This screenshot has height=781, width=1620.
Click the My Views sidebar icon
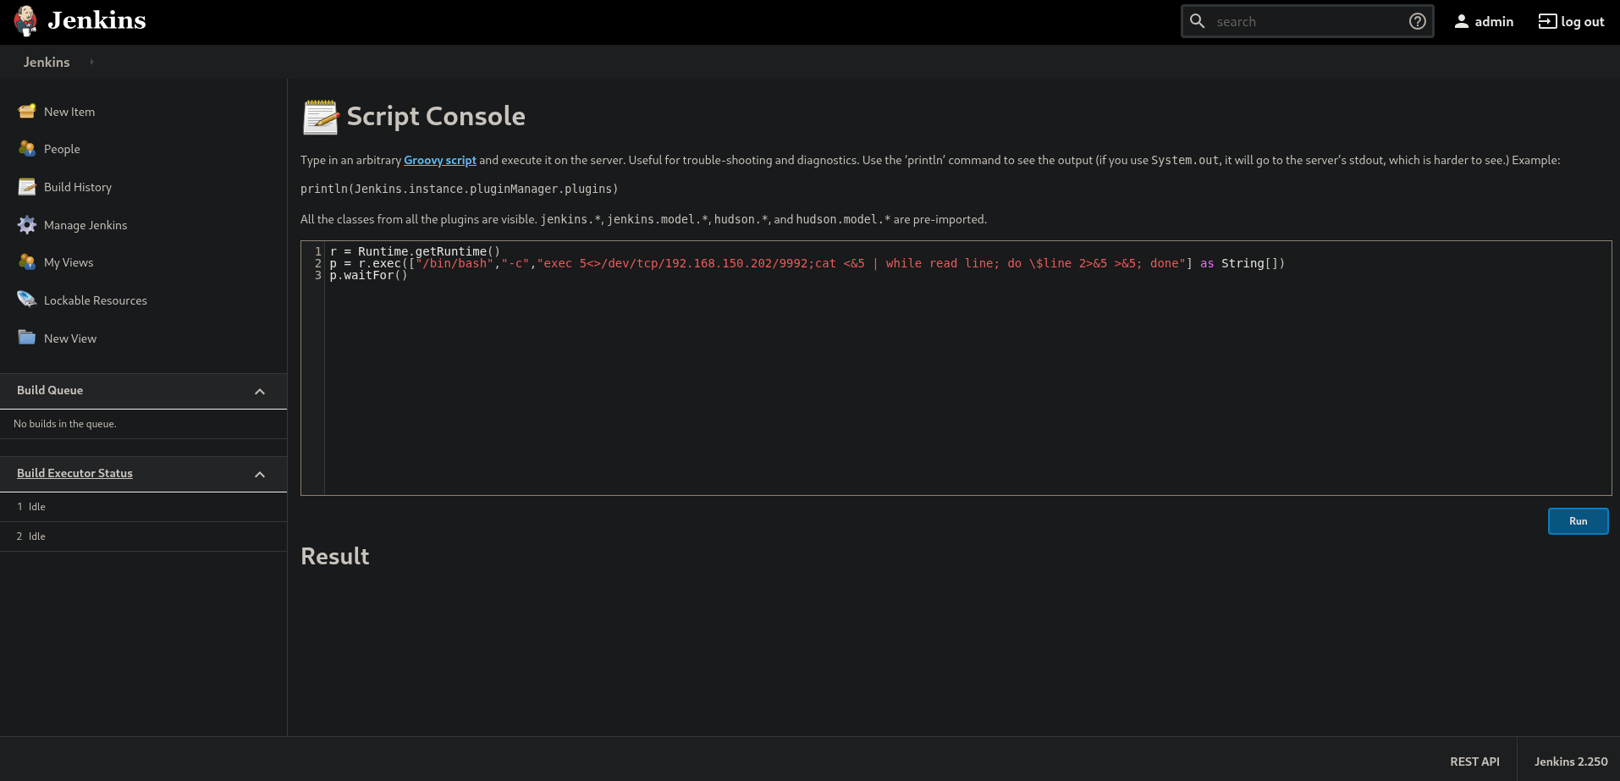pyautogui.click(x=27, y=262)
